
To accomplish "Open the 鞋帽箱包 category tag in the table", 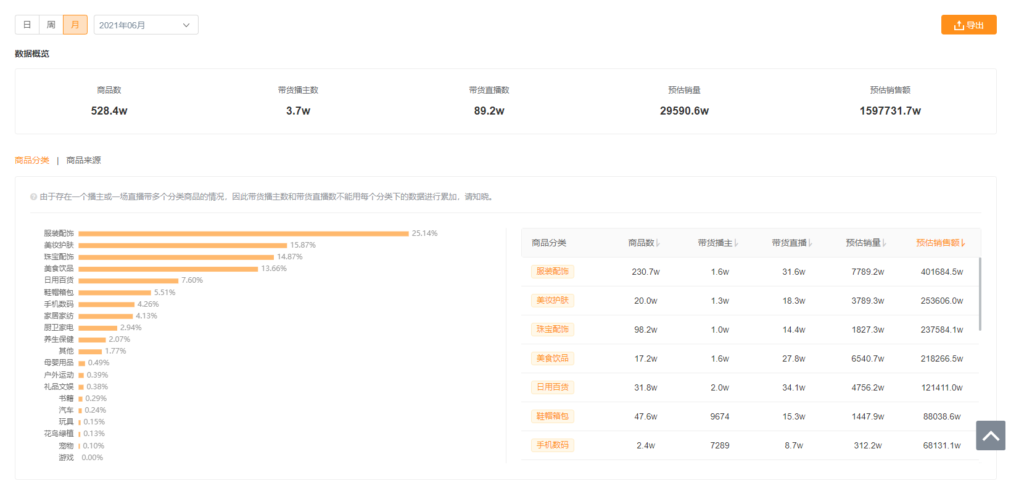I will [553, 416].
